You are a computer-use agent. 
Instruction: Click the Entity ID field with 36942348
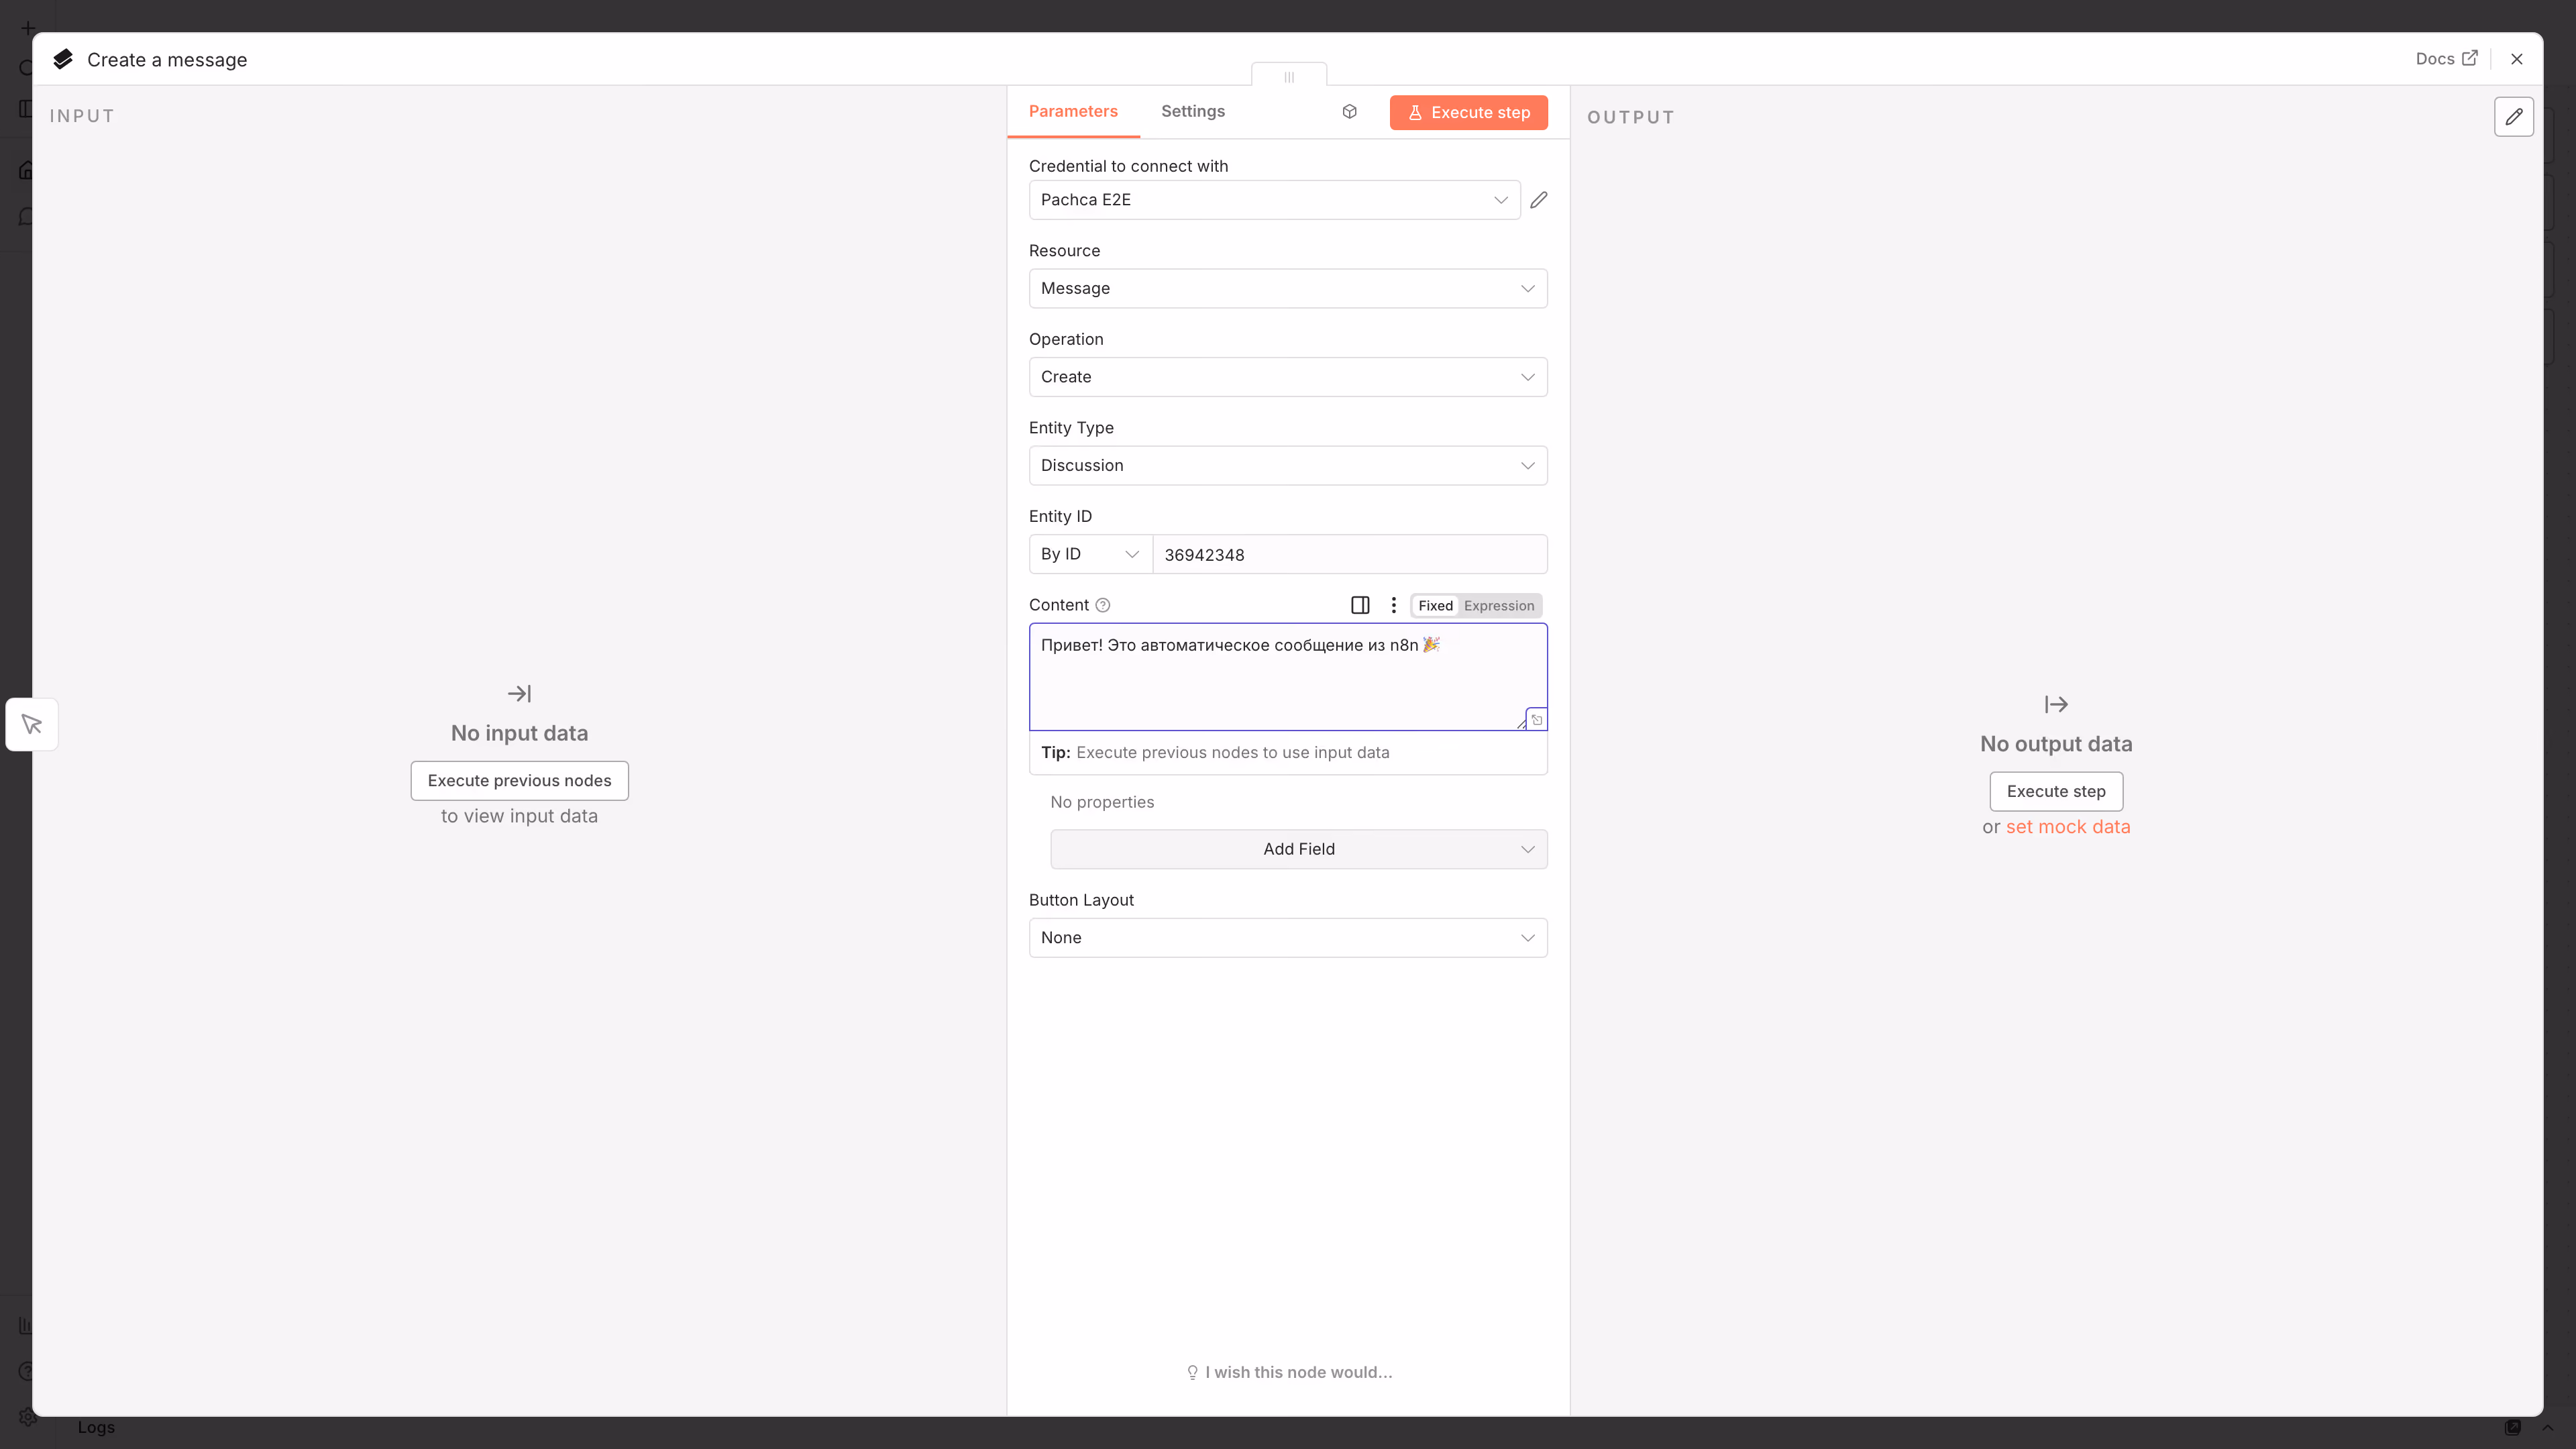point(1348,555)
